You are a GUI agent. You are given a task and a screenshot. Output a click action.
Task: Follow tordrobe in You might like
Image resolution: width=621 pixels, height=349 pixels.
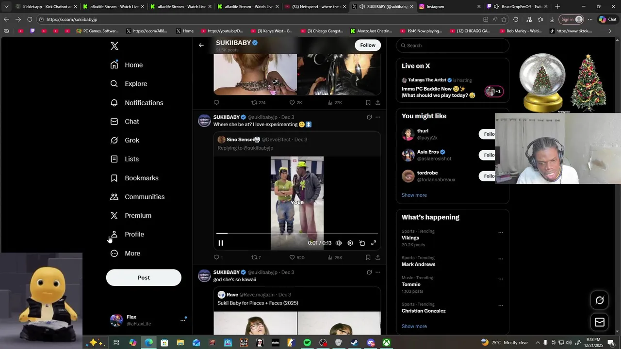488,176
